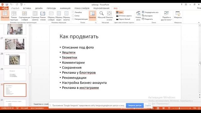The width and height of the screenshot is (201, 113).
Task: Click Каскадом window arrangement
Action: (x=147, y=16)
